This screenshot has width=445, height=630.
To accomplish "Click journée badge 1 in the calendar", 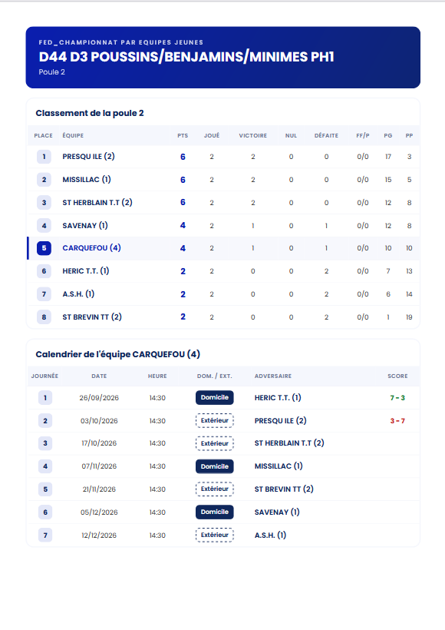I will [45, 398].
